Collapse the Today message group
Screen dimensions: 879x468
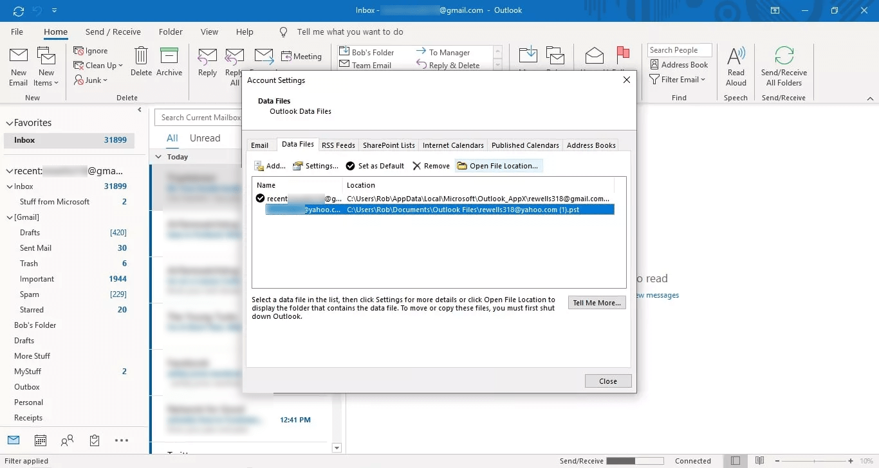159,157
